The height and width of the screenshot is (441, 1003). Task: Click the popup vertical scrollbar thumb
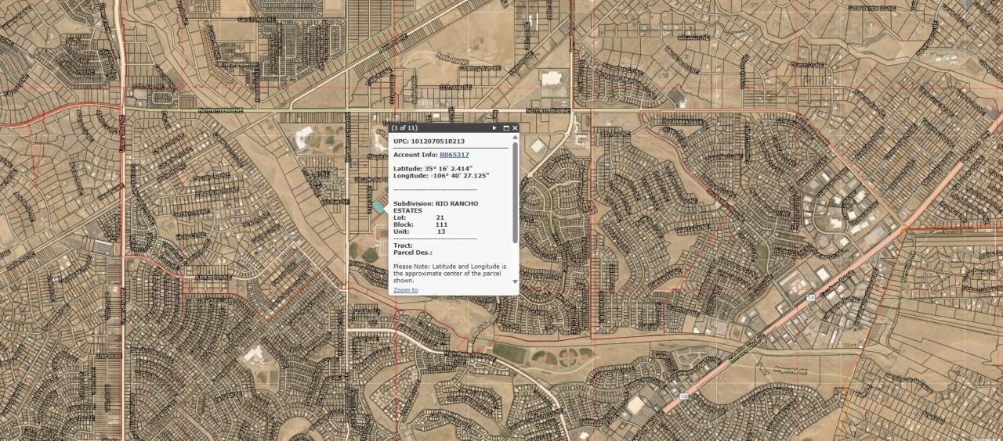coord(515,192)
